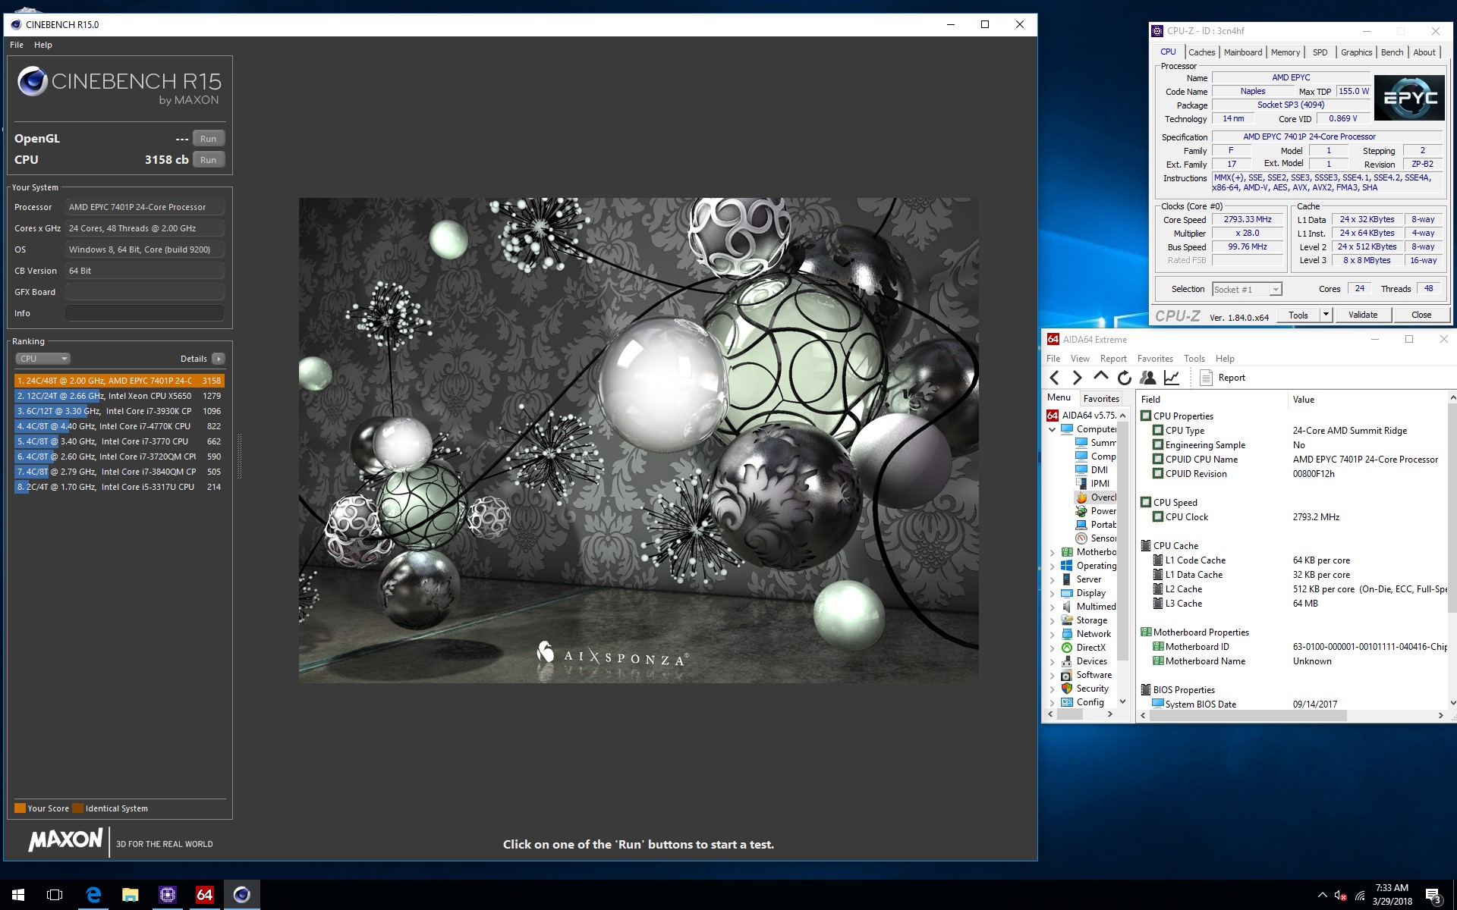Click the Close button in CPU-Z

[x=1421, y=315]
